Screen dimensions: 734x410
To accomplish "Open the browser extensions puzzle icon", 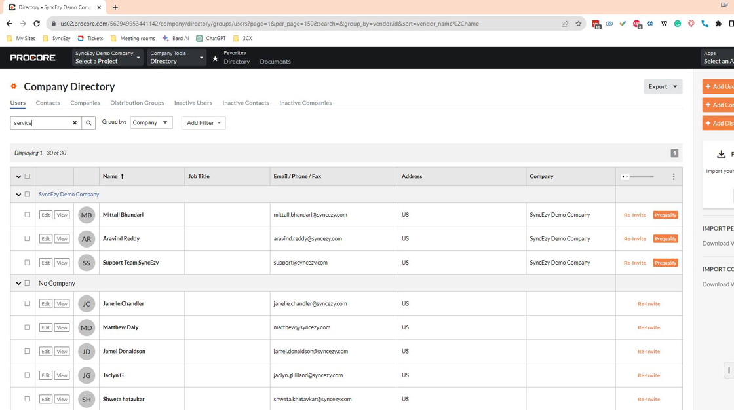I will (718, 24).
